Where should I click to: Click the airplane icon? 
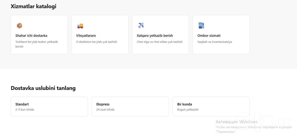click(141, 25)
